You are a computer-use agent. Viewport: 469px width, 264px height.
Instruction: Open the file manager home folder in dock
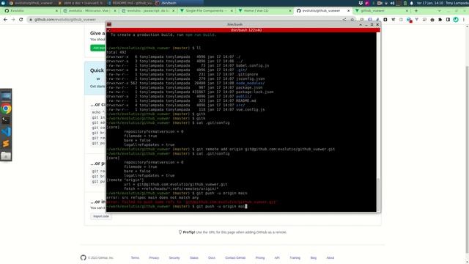pos(6,155)
